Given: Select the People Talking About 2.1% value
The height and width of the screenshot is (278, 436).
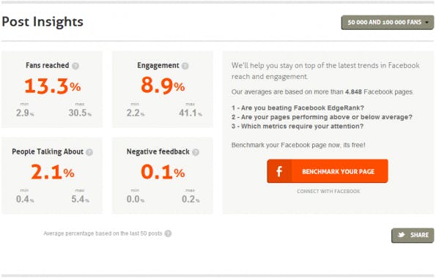Looking at the screenshot, I should (53, 172).
